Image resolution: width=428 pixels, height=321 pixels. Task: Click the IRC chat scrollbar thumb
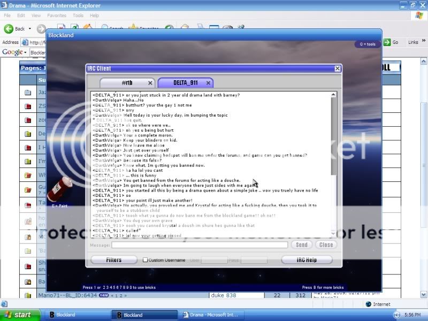(x=333, y=136)
